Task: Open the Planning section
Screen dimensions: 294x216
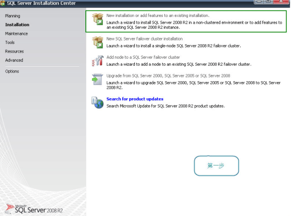Action: [13, 16]
